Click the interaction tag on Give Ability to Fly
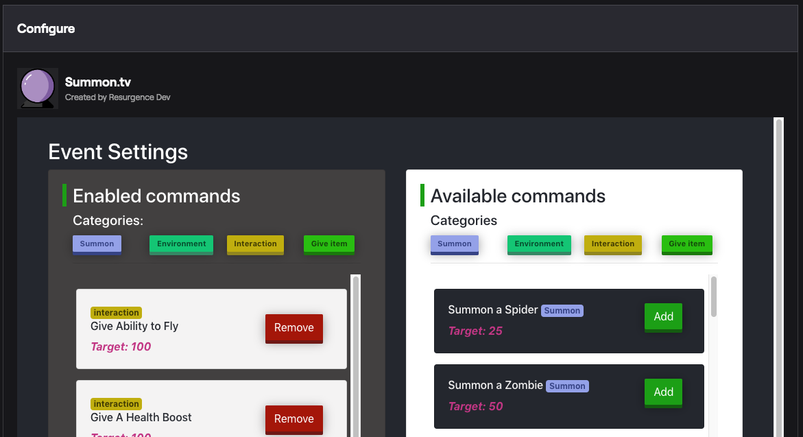 [116, 312]
